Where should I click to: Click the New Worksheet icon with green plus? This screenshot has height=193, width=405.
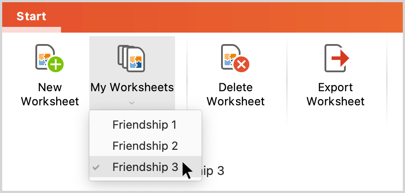point(50,58)
